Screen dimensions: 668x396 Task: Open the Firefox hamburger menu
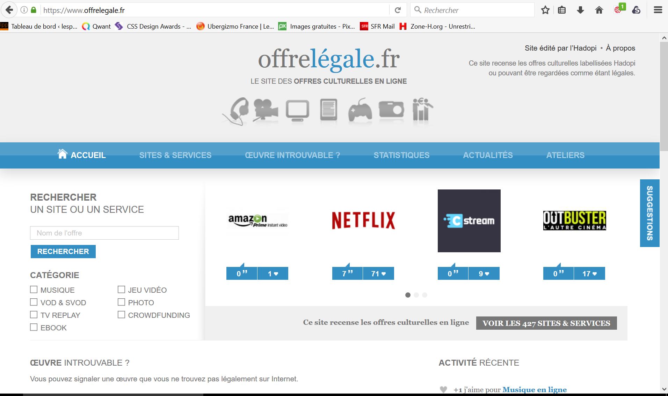click(x=658, y=10)
